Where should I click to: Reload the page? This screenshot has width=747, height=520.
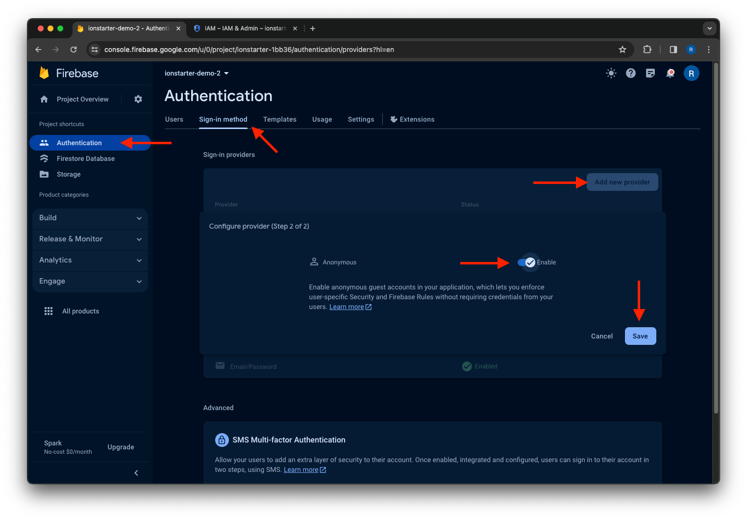(74, 50)
